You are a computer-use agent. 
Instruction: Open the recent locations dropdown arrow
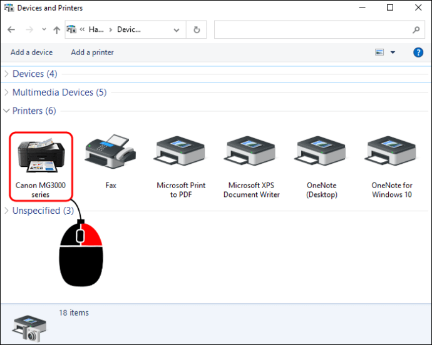(44, 29)
